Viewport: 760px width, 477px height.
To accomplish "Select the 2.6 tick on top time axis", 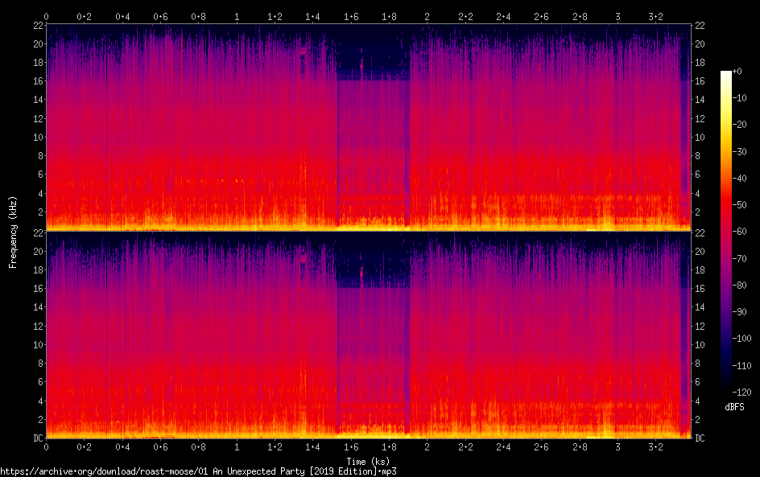I will click(541, 16).
